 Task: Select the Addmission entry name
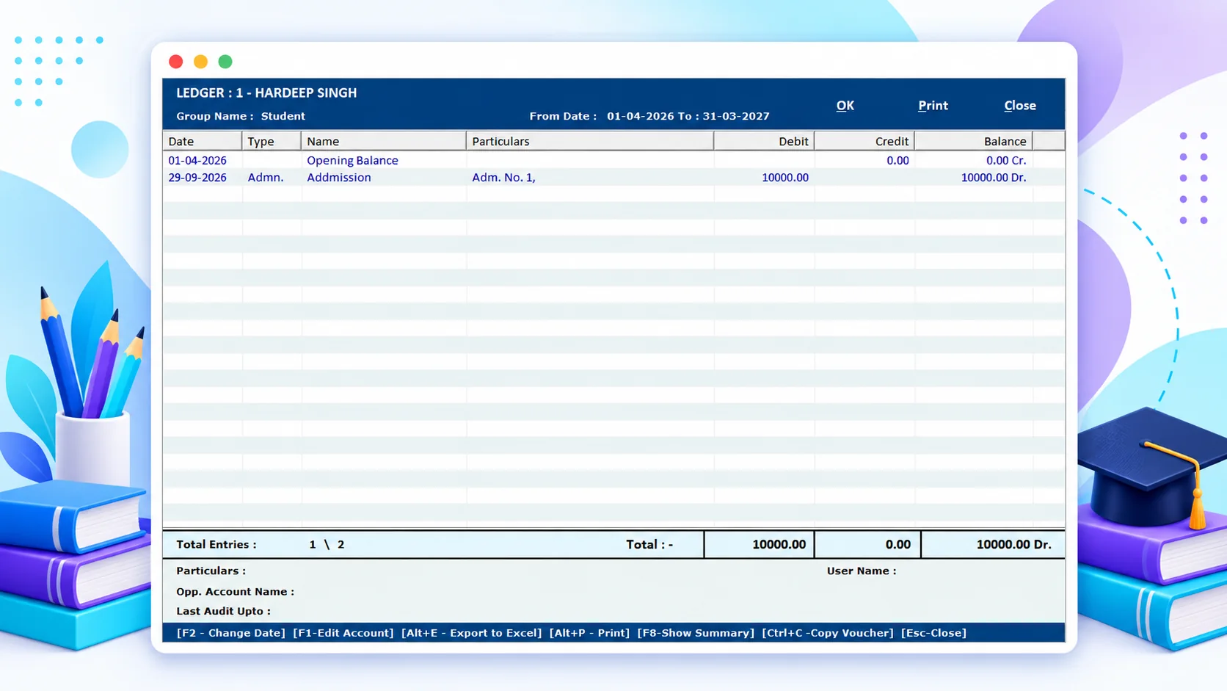(339, 177)
